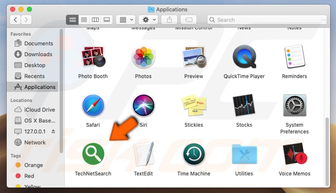
Task: Select the TechNetSearch green magnifier icon
Action: click(x=93, y=154)
